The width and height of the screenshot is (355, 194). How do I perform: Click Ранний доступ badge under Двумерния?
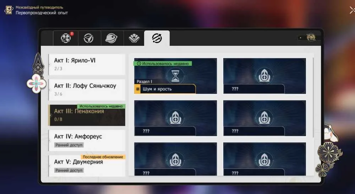pyautogui.click(x=69, y=170)
